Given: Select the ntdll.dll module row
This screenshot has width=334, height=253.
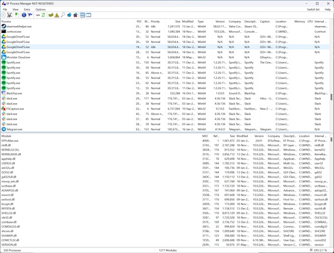Looking at the screenshot, I should (164, 145).
